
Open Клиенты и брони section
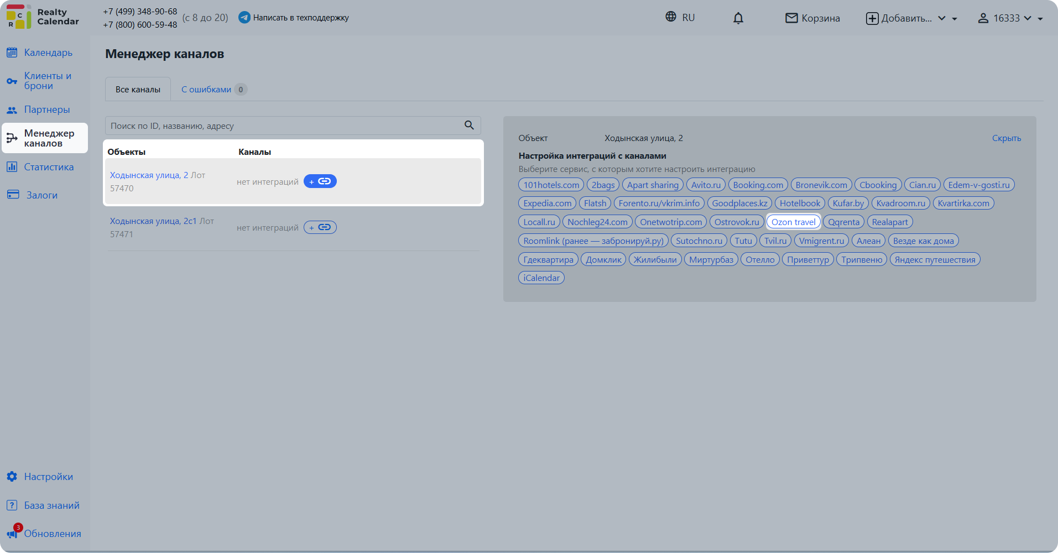(48, 81)
